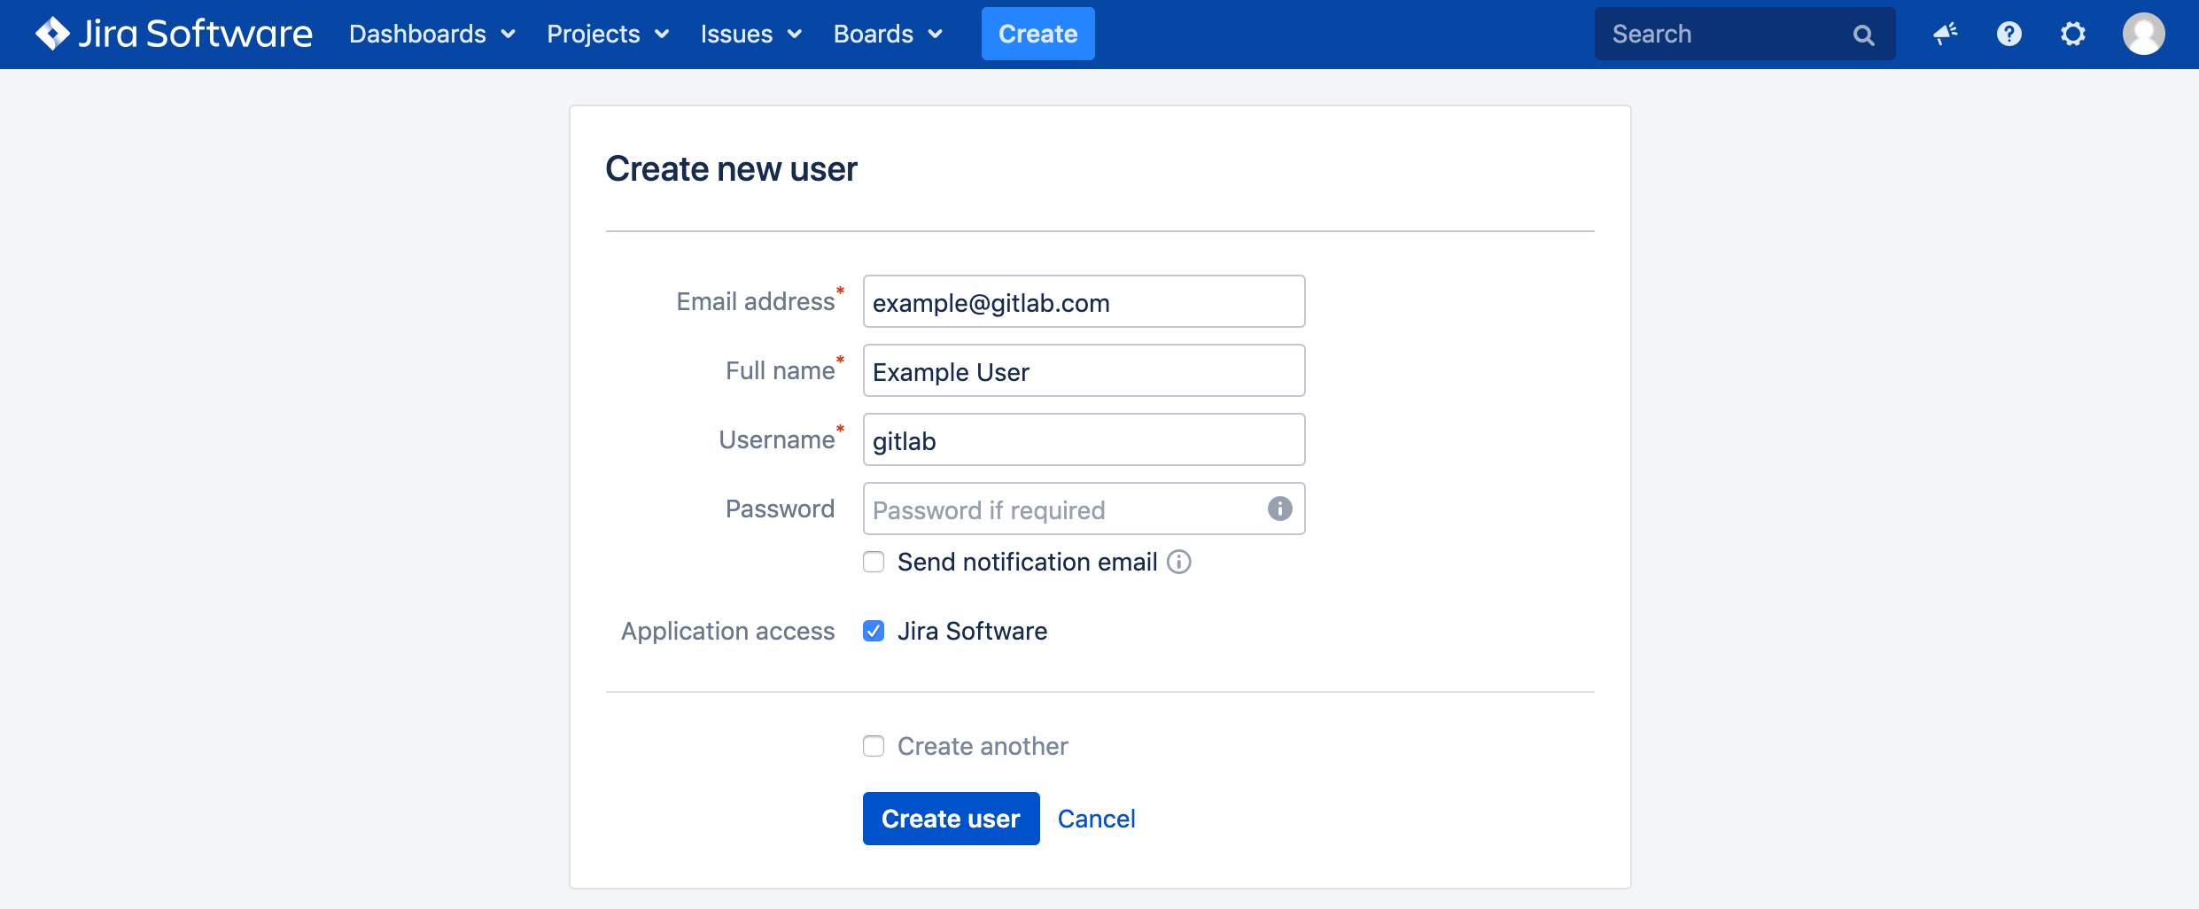This screenshot has width=2199, height=909.
Task: Click the search magnifier icon
Action: click(1863, 34)
